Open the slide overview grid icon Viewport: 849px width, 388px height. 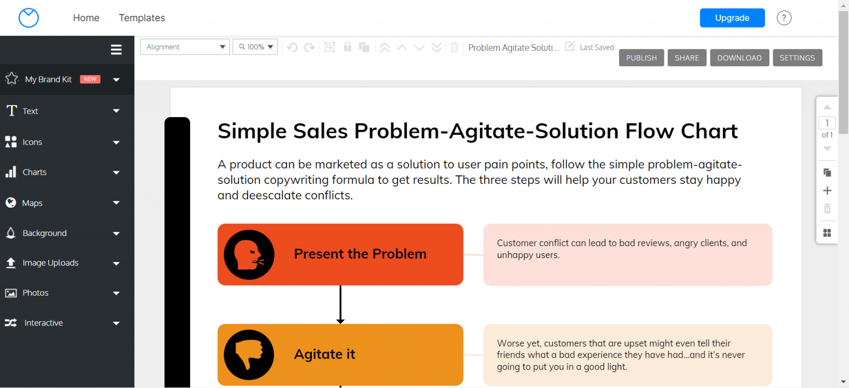827,233
